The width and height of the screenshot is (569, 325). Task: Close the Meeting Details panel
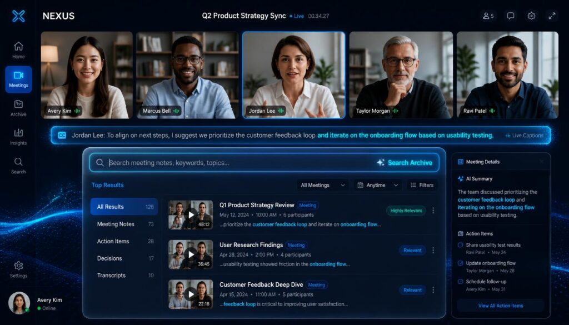pos(541,162)
